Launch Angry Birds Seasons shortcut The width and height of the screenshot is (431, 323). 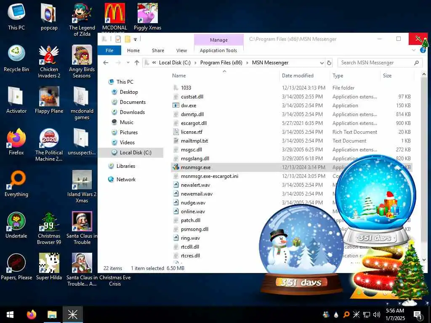click(x=82, y=61)
